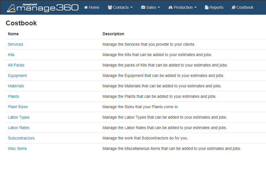The height and width of the screenshot is (171, 266).
Task: Click the Contacts people icon
Action: pos(110,7)
